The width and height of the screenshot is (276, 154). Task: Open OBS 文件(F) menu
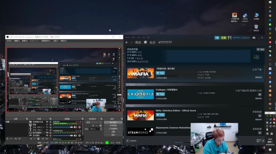point(9,41)
